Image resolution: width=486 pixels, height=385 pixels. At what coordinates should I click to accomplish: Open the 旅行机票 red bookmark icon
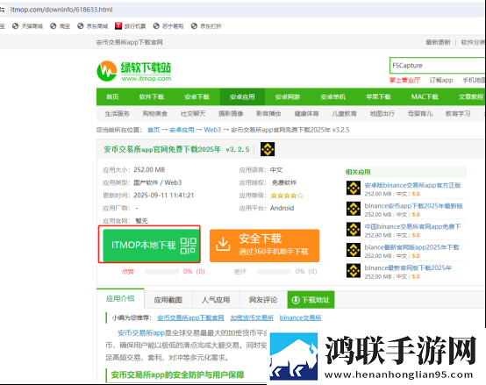[118, 26]
